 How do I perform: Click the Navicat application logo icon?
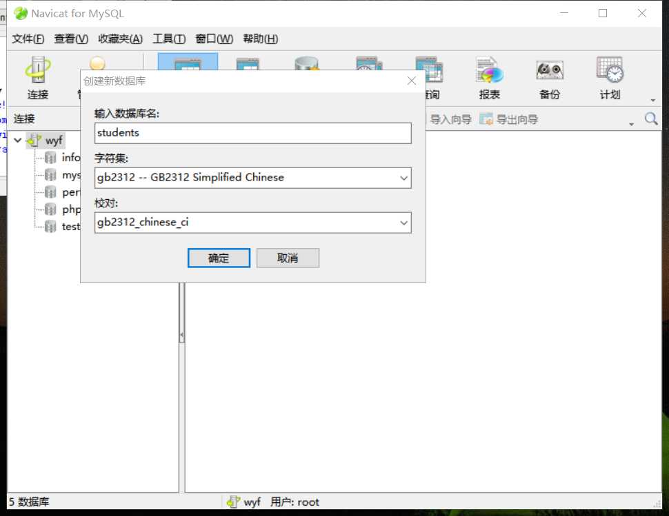tap(21, 14)
